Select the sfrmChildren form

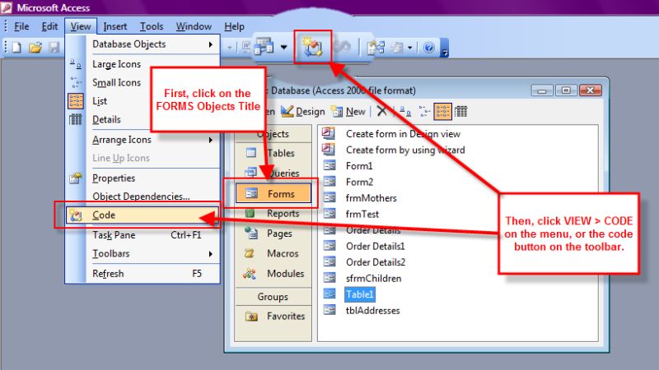(x=374, y=279)
